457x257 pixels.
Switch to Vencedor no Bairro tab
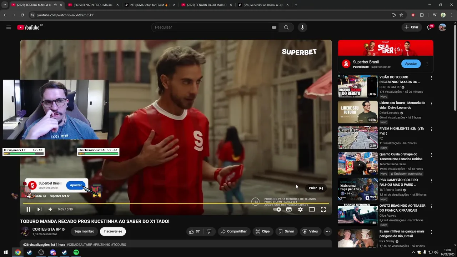[x=263, y=5]
